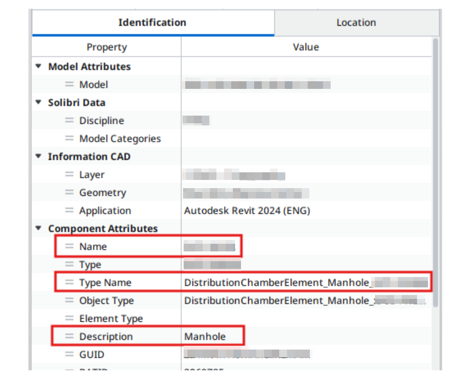The width and height of the screenshot is (458, 379).
Task: Select the Model Categories property label
Action: [120, 139]
